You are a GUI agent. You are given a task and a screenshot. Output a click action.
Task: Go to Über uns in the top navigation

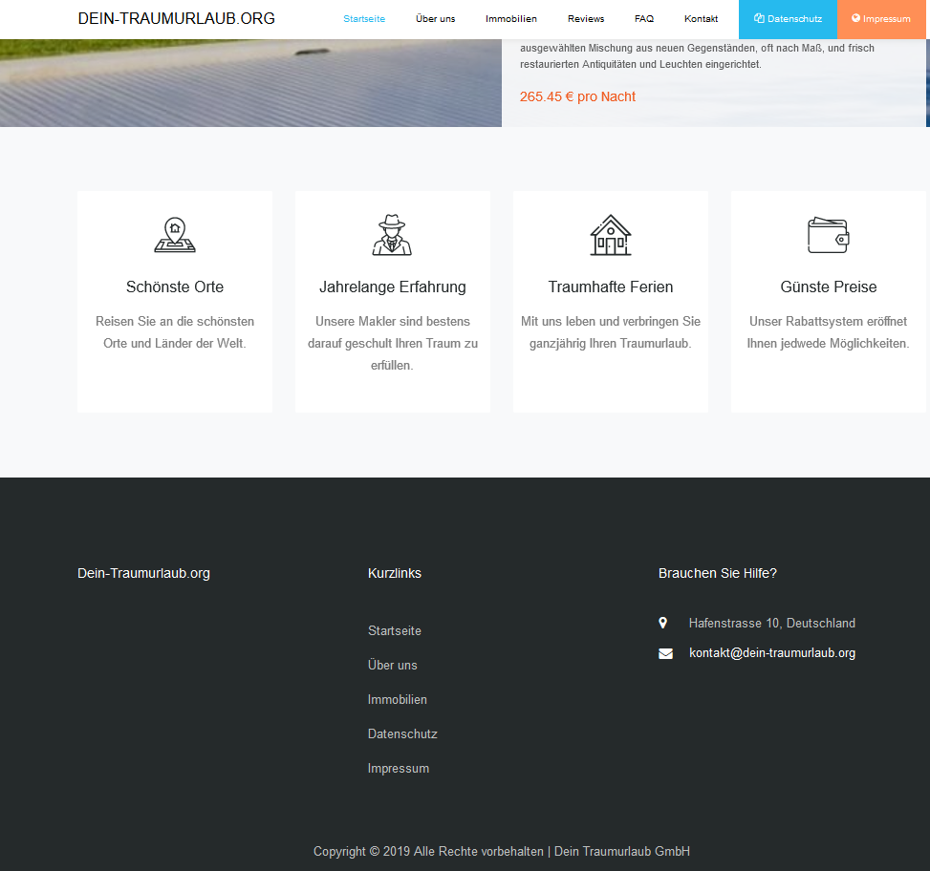(435, 19)
